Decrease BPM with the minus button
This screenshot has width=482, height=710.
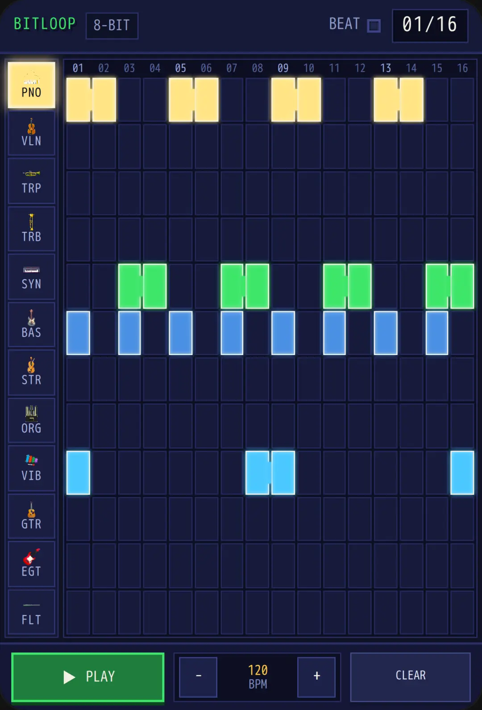pos(198,677)
